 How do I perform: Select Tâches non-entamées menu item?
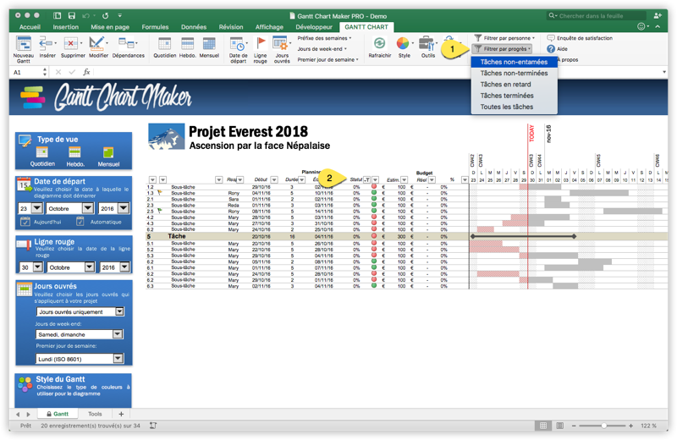[514, 62]
